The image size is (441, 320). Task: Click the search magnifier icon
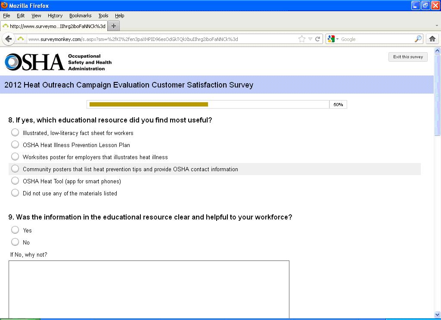click(418, 39)
